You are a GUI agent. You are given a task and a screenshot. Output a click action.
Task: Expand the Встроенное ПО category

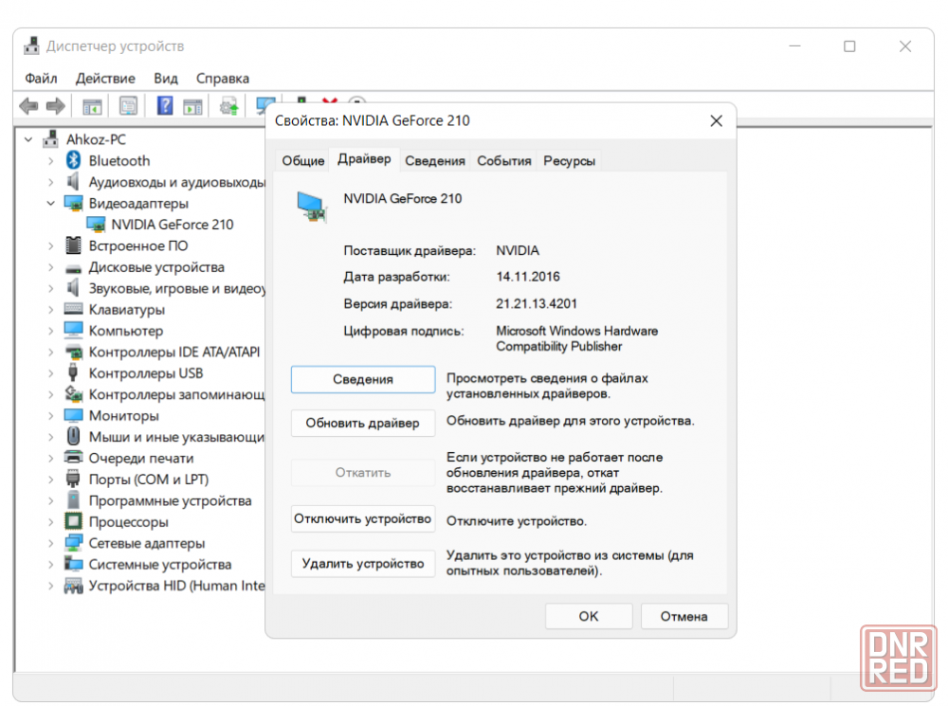51,246
